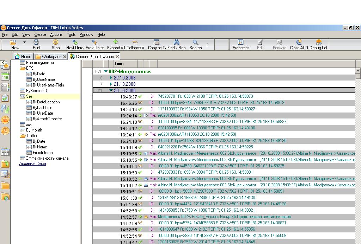Image resolution: width=361 pixels, height=244 pixels.
Task: Click the Архивная база link
Action: pyautogui.click(x=32, y=163)
